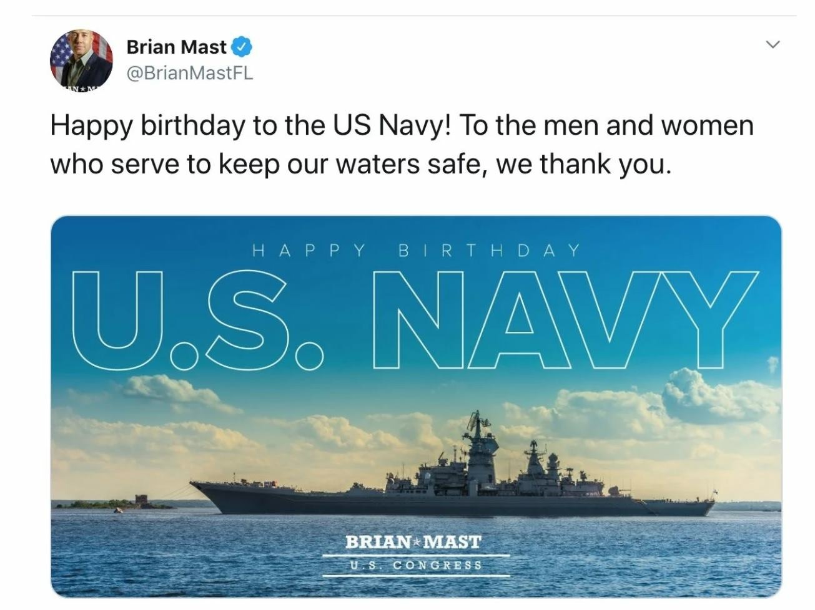Open Brian Mast's profile avatar

click(81, 61)
